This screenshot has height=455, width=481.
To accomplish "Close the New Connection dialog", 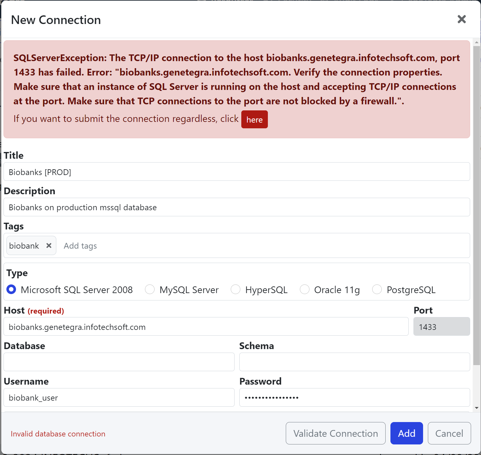I will click(x=461, y=19).
